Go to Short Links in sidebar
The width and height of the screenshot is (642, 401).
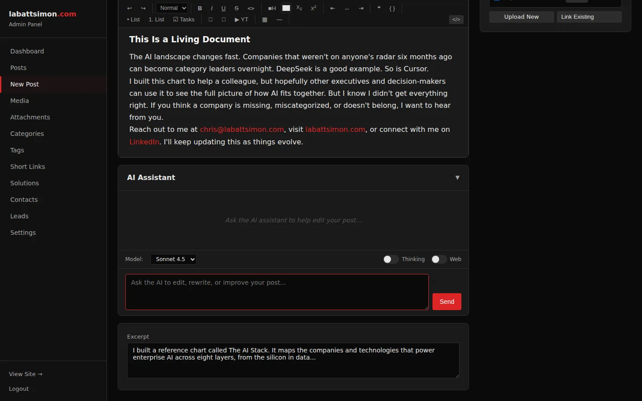28,167
